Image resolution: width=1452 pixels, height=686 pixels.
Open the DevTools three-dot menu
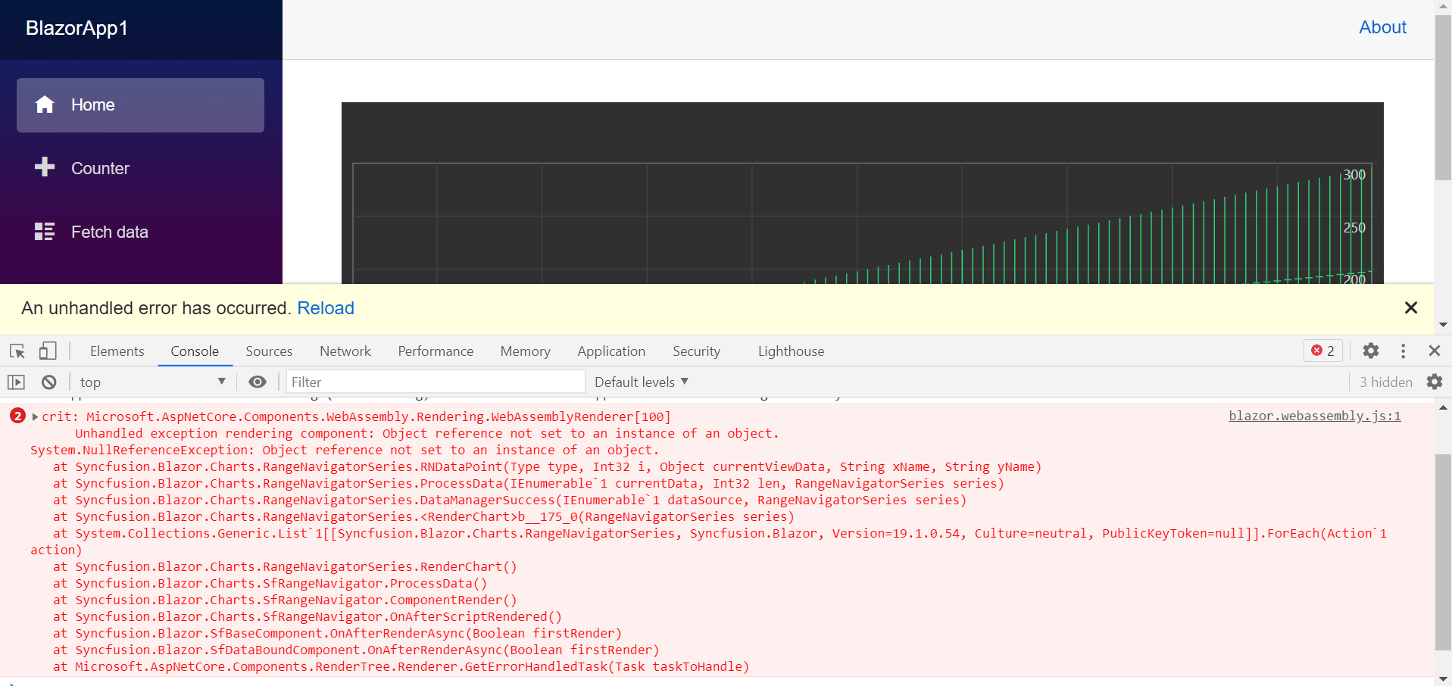pos(1403,351)
